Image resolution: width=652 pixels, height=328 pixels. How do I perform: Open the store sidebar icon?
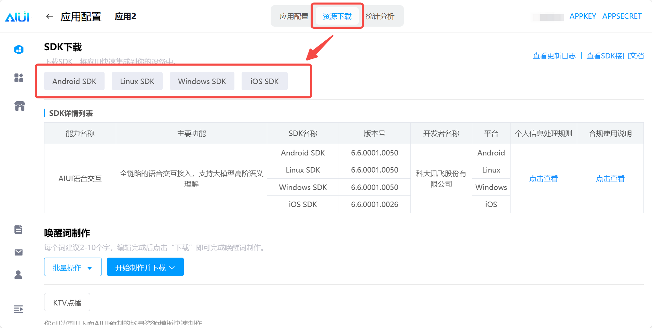coord(19,106)
